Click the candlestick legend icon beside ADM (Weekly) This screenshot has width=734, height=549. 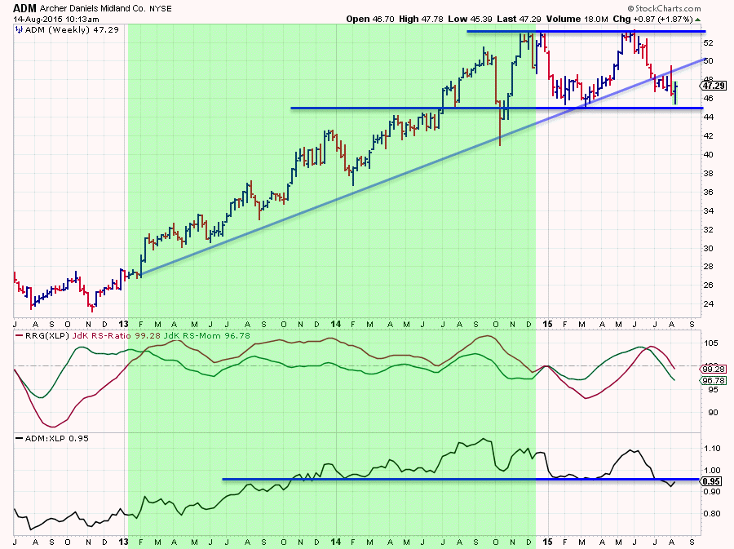tap(20, 29)
